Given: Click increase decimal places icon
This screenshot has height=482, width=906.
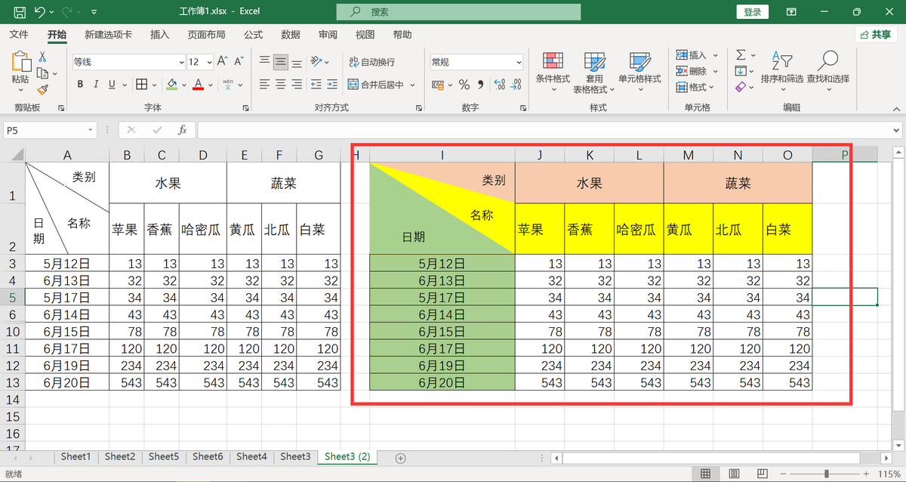Looking at the screenshot, I should coord(499,85).
